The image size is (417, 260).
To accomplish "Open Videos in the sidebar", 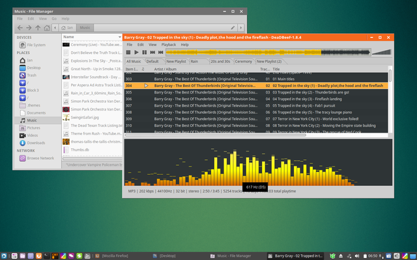I will (29, 135).
